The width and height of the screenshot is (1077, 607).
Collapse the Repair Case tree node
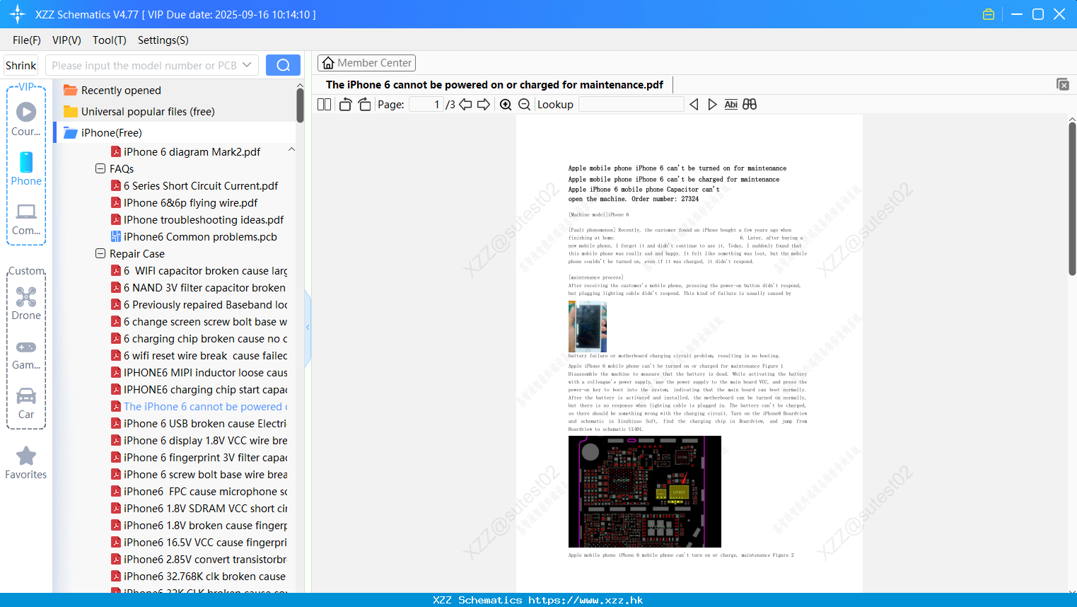[x=100, y=254]
